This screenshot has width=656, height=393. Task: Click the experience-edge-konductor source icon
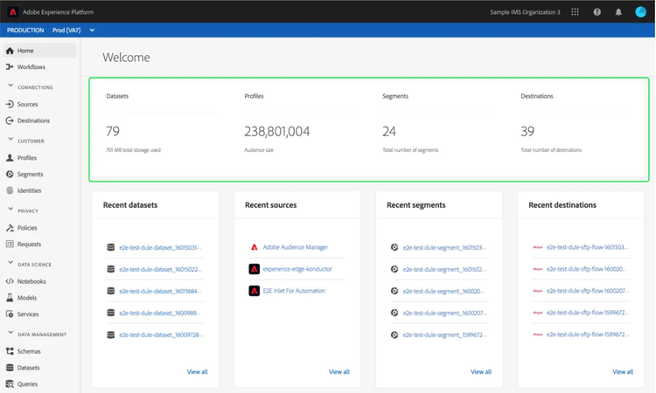(254, 269)
